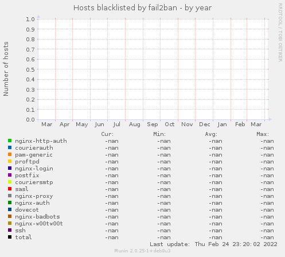Viewport: 285px width, 257px height.
Task: Select the nginx-login legend label
Action: point(34,169)
